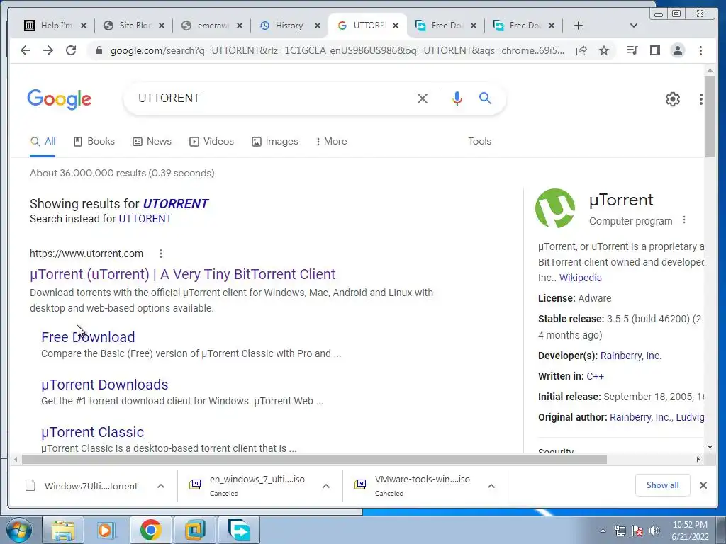The image size is (726, 544).
Task: Expand options for VMware-tools-win iso download
Action: click(x=491, y=486)
